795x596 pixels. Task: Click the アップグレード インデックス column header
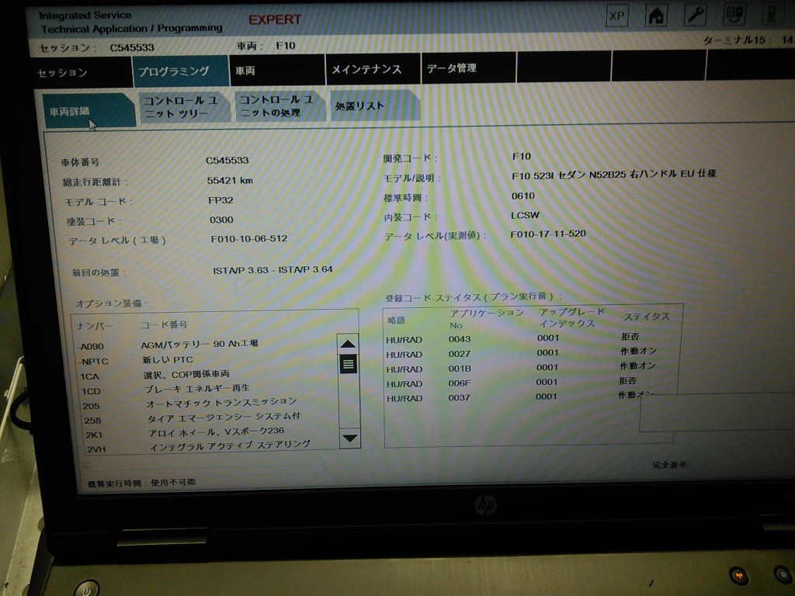click(571, 317)
